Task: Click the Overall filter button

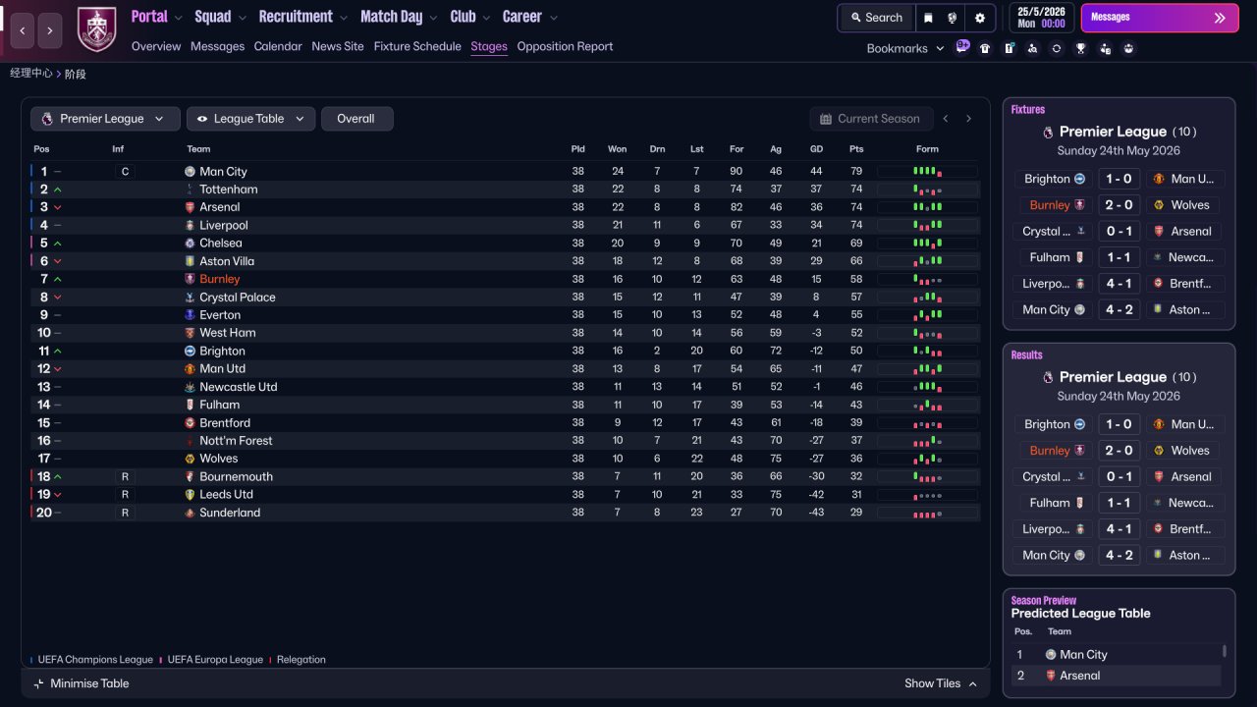Action: click(x=356, y=119)
